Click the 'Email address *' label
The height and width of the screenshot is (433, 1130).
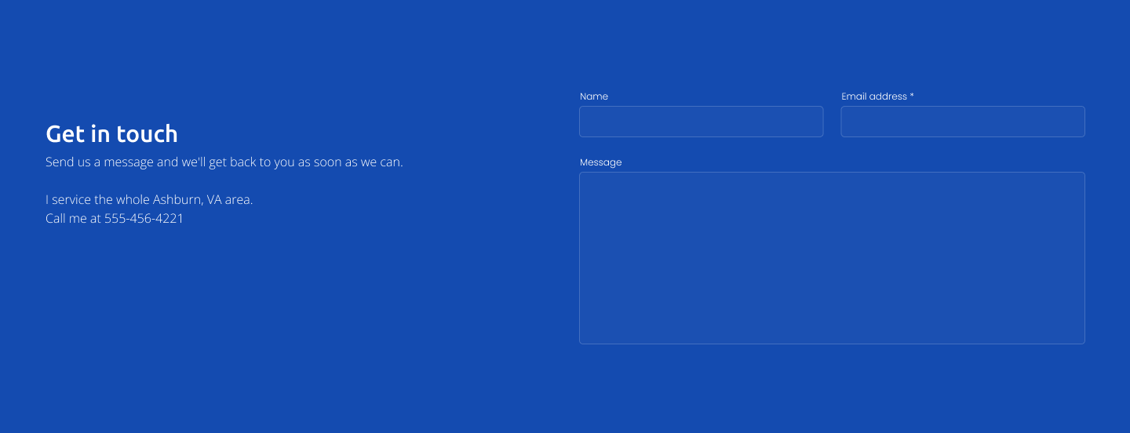[877, 96]
